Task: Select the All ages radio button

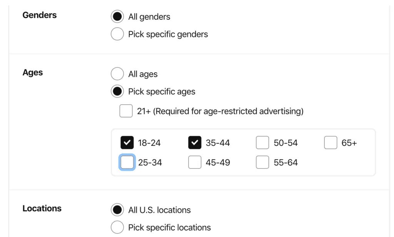Action: click(117, 74)
